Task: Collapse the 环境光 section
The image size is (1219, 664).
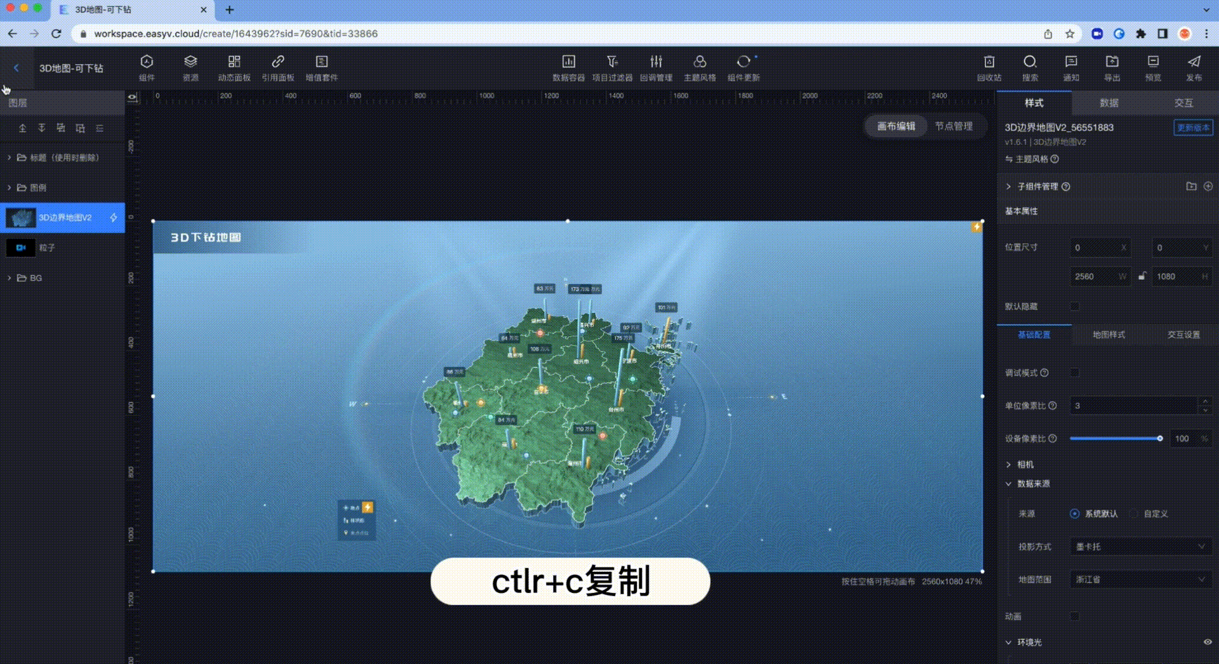Action: (1008, 642)
